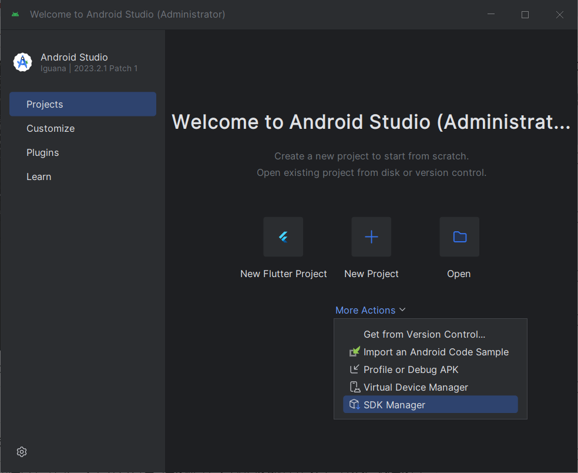The height and width of the screenshot is (473, 578).
Task: Select the Projects tab
Action: click(x=83, y=104)
